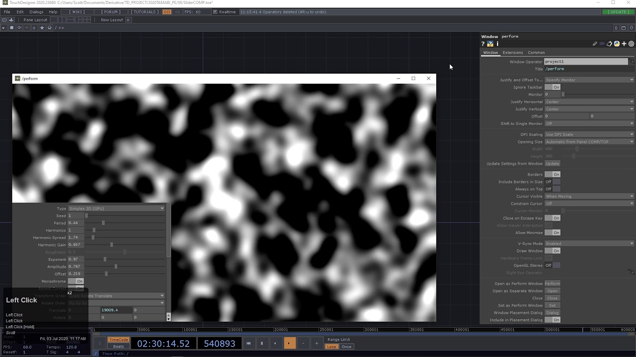Click the WIKI button

[x=77, y=12]
